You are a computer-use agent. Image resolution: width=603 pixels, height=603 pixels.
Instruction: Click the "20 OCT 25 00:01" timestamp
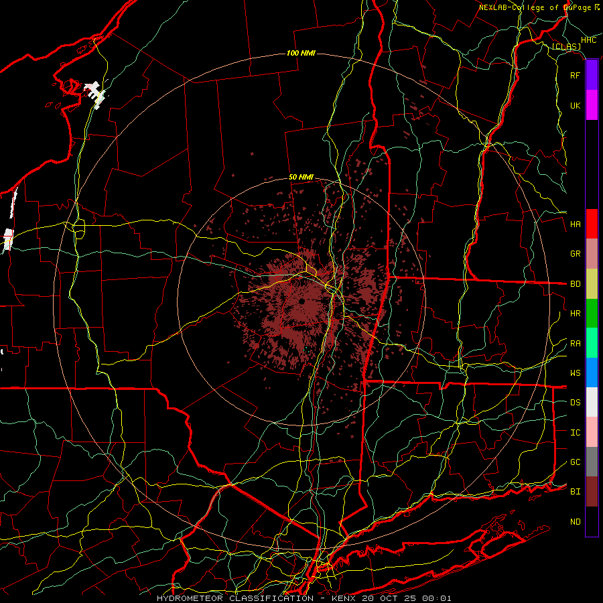pyautogui.click(x=407, y=598)
